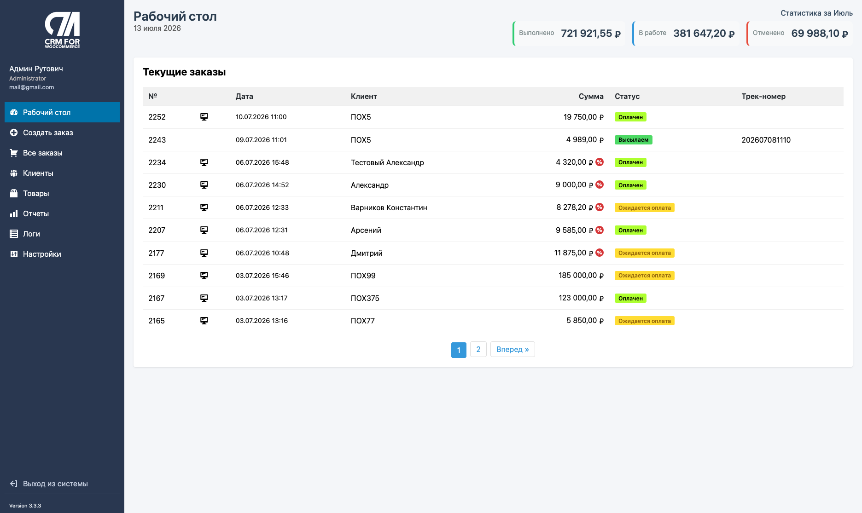Click the discount percent badge for order 2207
Image resolution: width=862 pixels, height=513 pixels.
(600, 230)
